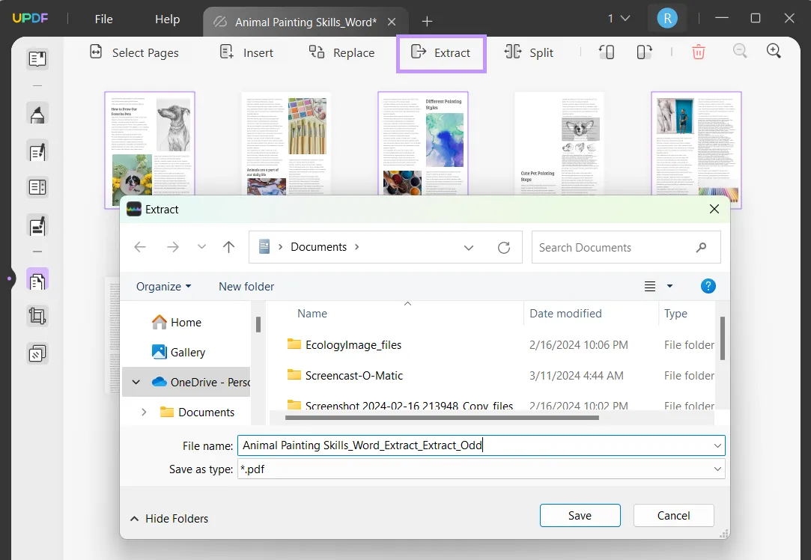
Task: Click the Extract pages tool
Action: [440, 52]
